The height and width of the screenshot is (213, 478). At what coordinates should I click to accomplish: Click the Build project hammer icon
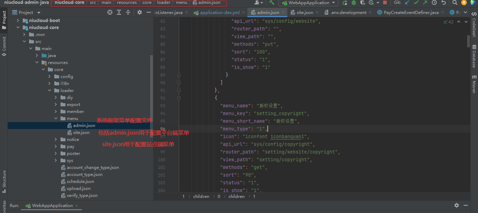272,3
